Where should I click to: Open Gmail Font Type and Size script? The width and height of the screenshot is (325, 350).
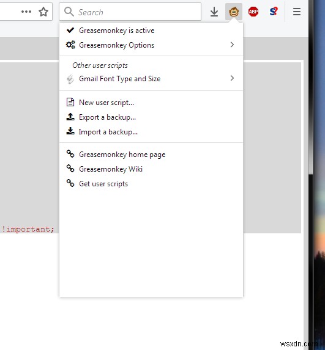(x=151, y=79)
